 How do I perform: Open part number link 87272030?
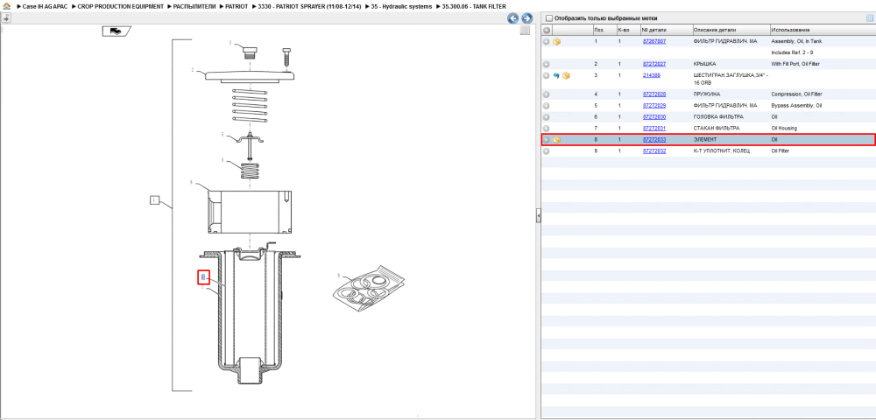(x=654, y=117)
